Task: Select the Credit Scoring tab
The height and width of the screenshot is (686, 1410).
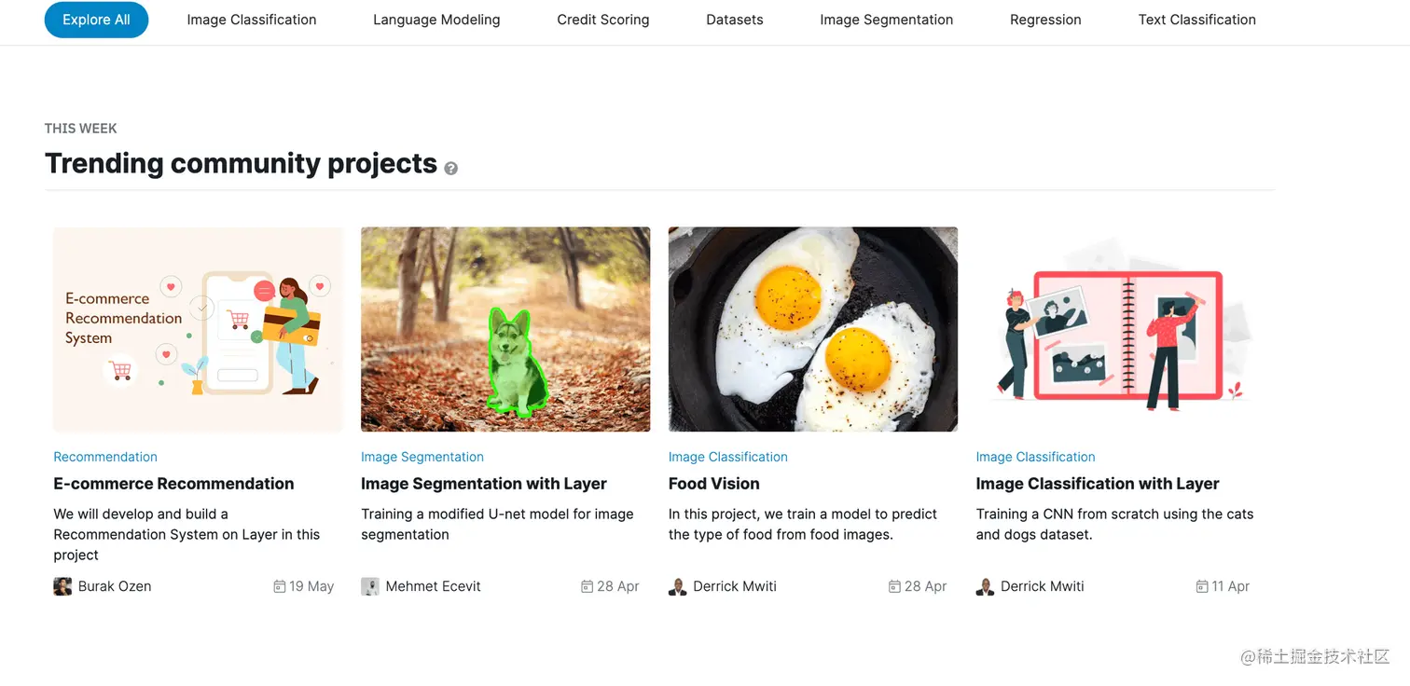Action: (x=603, y=20)
